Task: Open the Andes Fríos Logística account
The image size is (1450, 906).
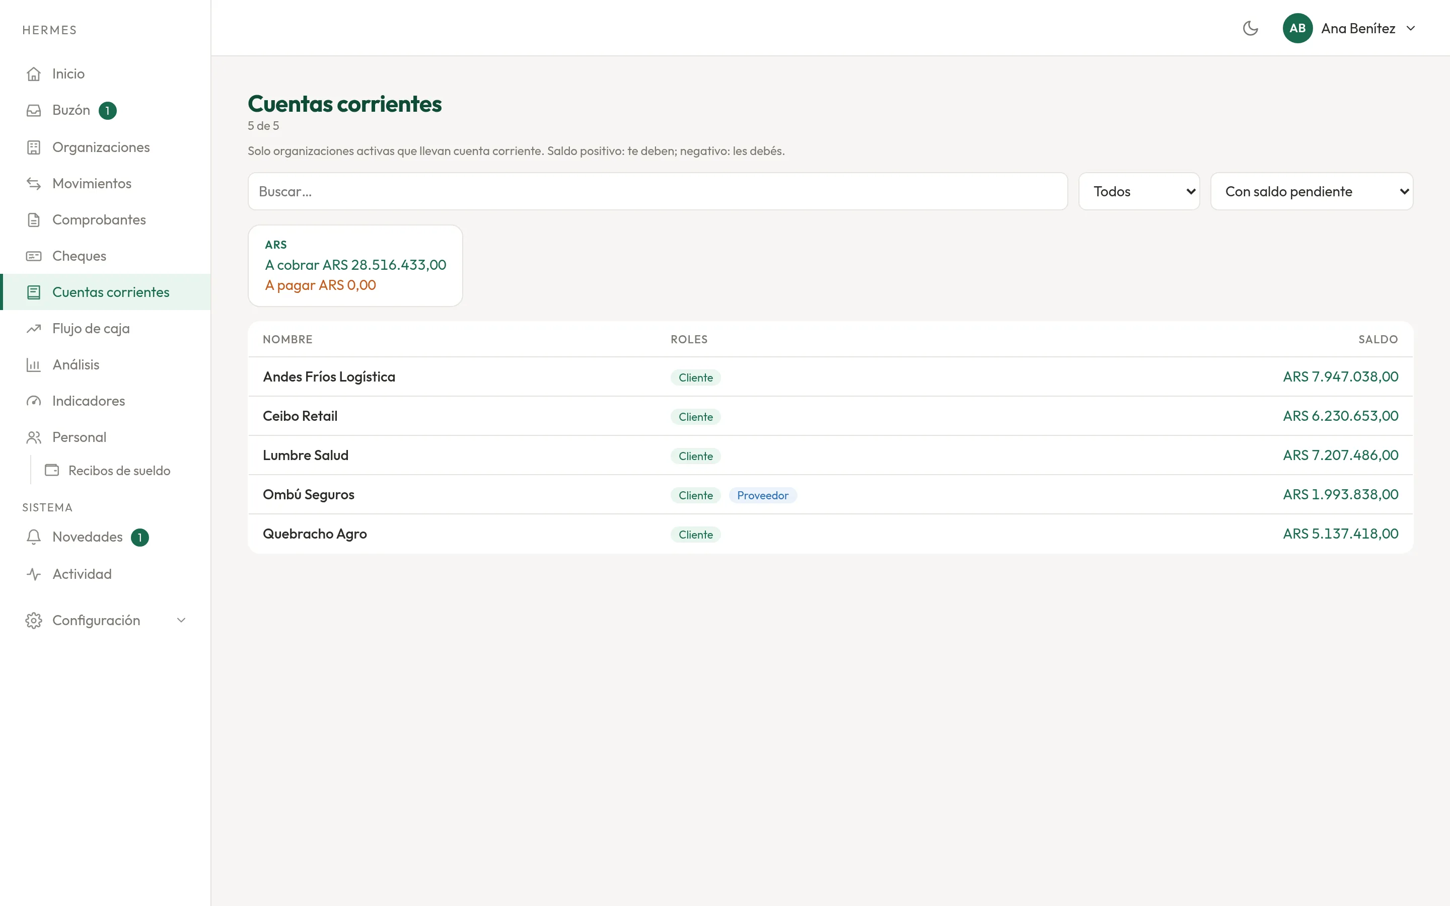Action: pos(830,377)
